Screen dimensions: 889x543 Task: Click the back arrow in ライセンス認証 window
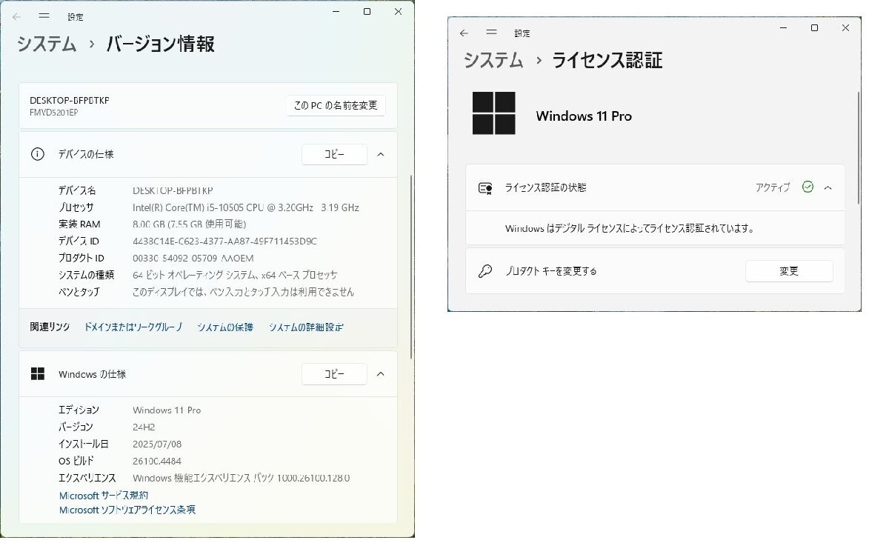pyautogui.click(x=464, y=33)
